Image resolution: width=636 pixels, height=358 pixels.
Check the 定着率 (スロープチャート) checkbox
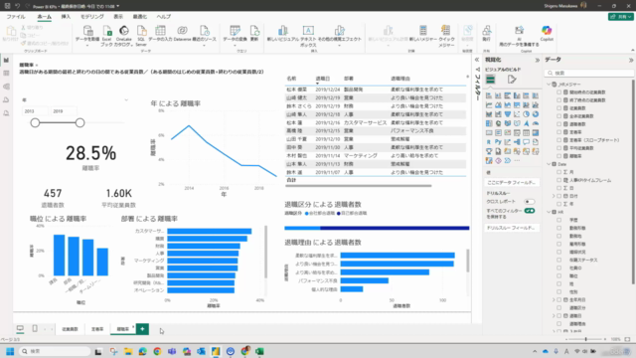pos(558,140)
